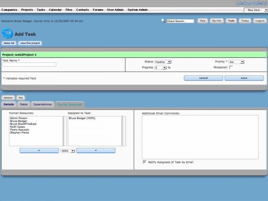Open the allocation percentage selector near arrow buttons
Viewport: 268px width, 201px height.
tap(67, 150)
